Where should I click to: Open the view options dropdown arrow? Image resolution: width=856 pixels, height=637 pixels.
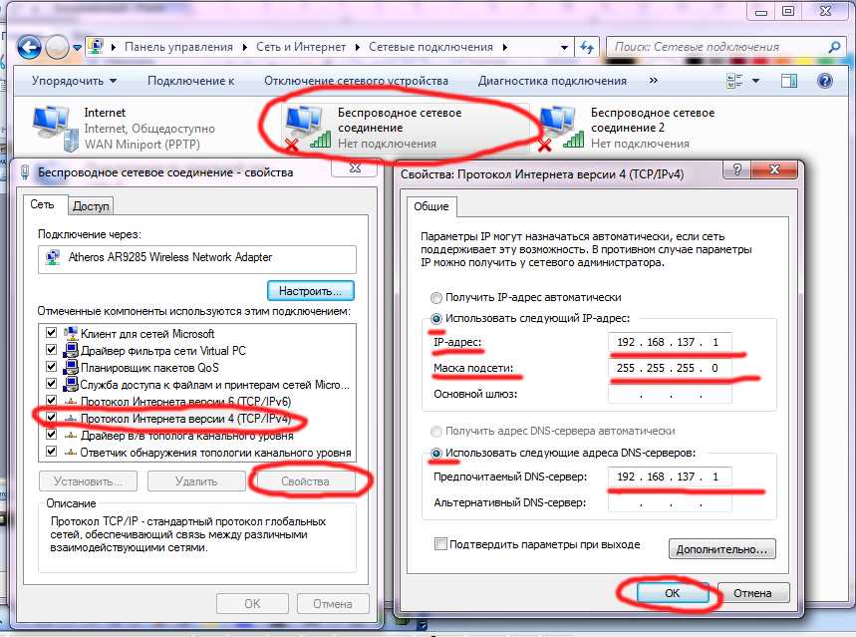tap(756, 81)
